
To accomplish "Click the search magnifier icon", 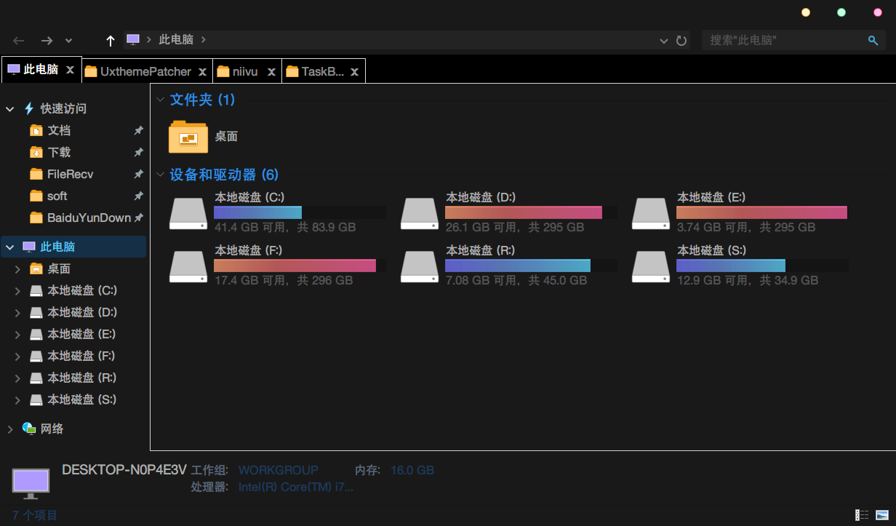I will point(873,41).
